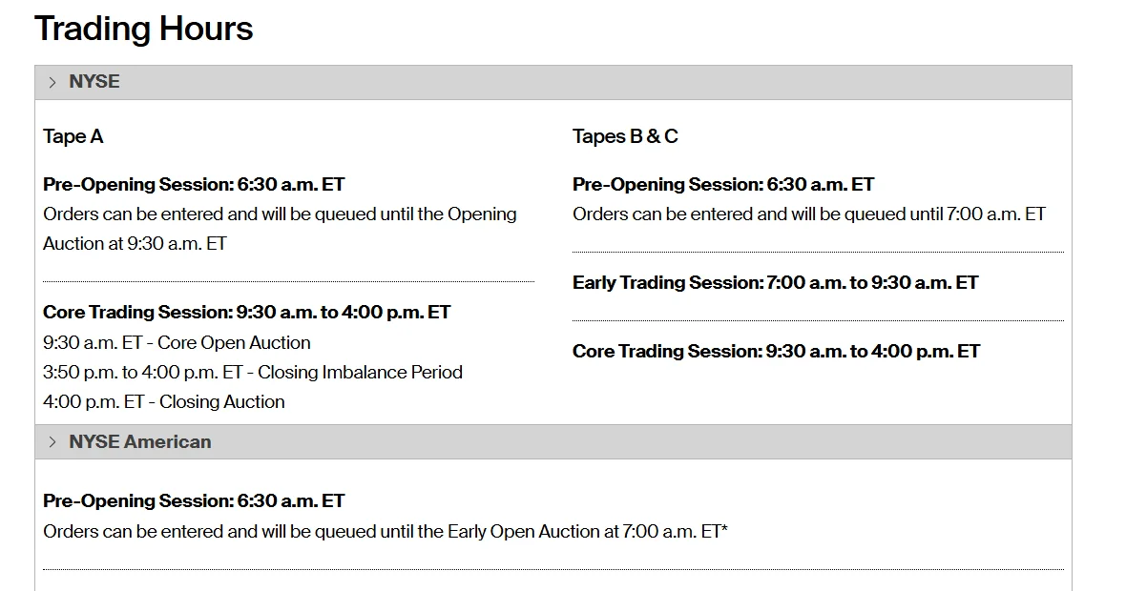Click Tapes B & C Core Trading Session heading
Viewport: 1126px width, 591px height.
click(x=776, y=352)
